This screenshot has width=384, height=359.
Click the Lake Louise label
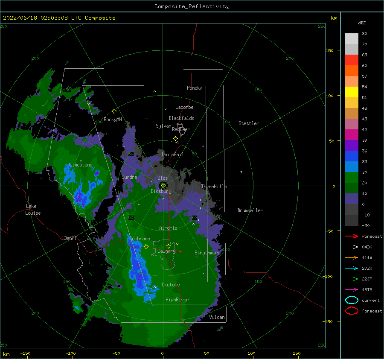point(33,210)
